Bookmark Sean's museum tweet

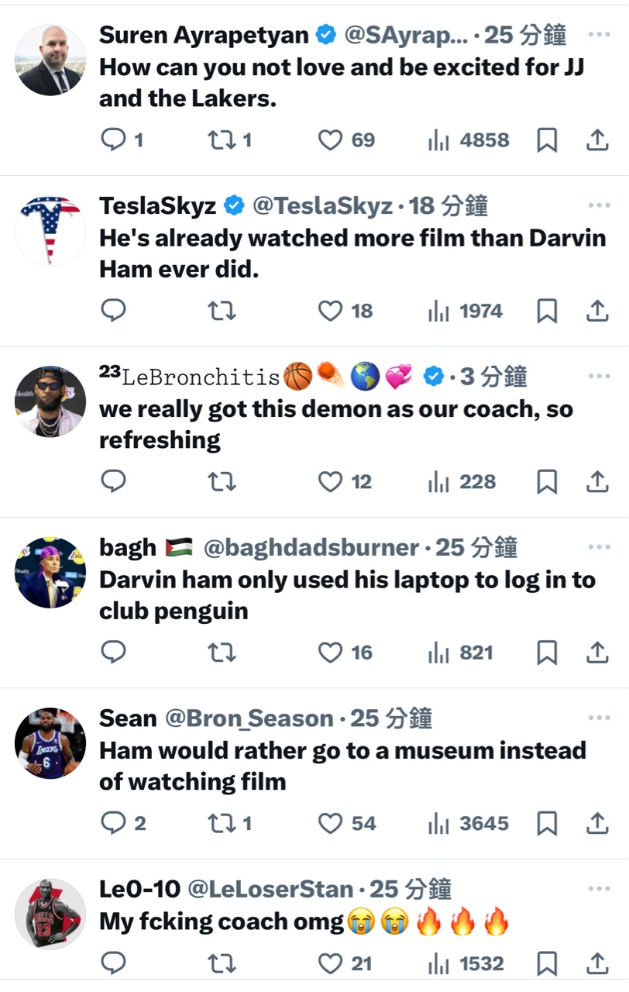pos(547,823)
